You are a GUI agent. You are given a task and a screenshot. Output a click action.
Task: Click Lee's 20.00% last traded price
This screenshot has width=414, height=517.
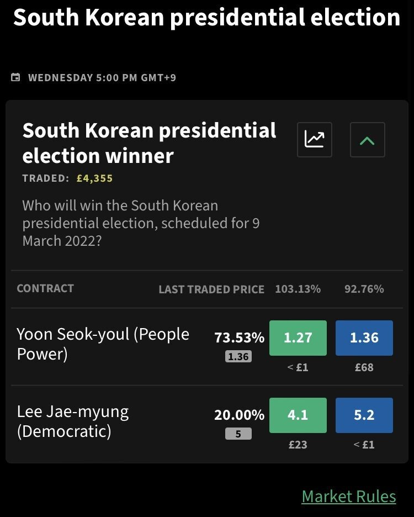(240, 415)
